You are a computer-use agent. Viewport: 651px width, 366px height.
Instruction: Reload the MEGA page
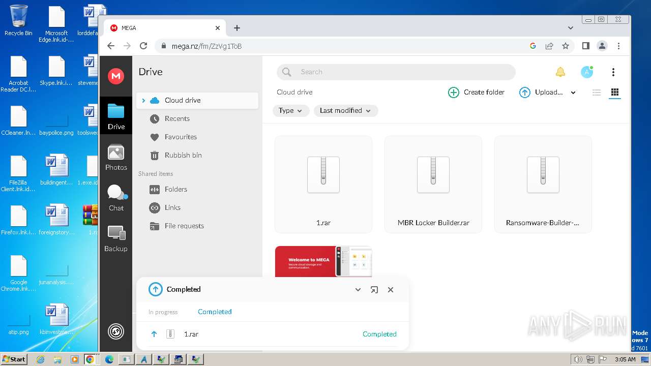[x=143, y=46]
